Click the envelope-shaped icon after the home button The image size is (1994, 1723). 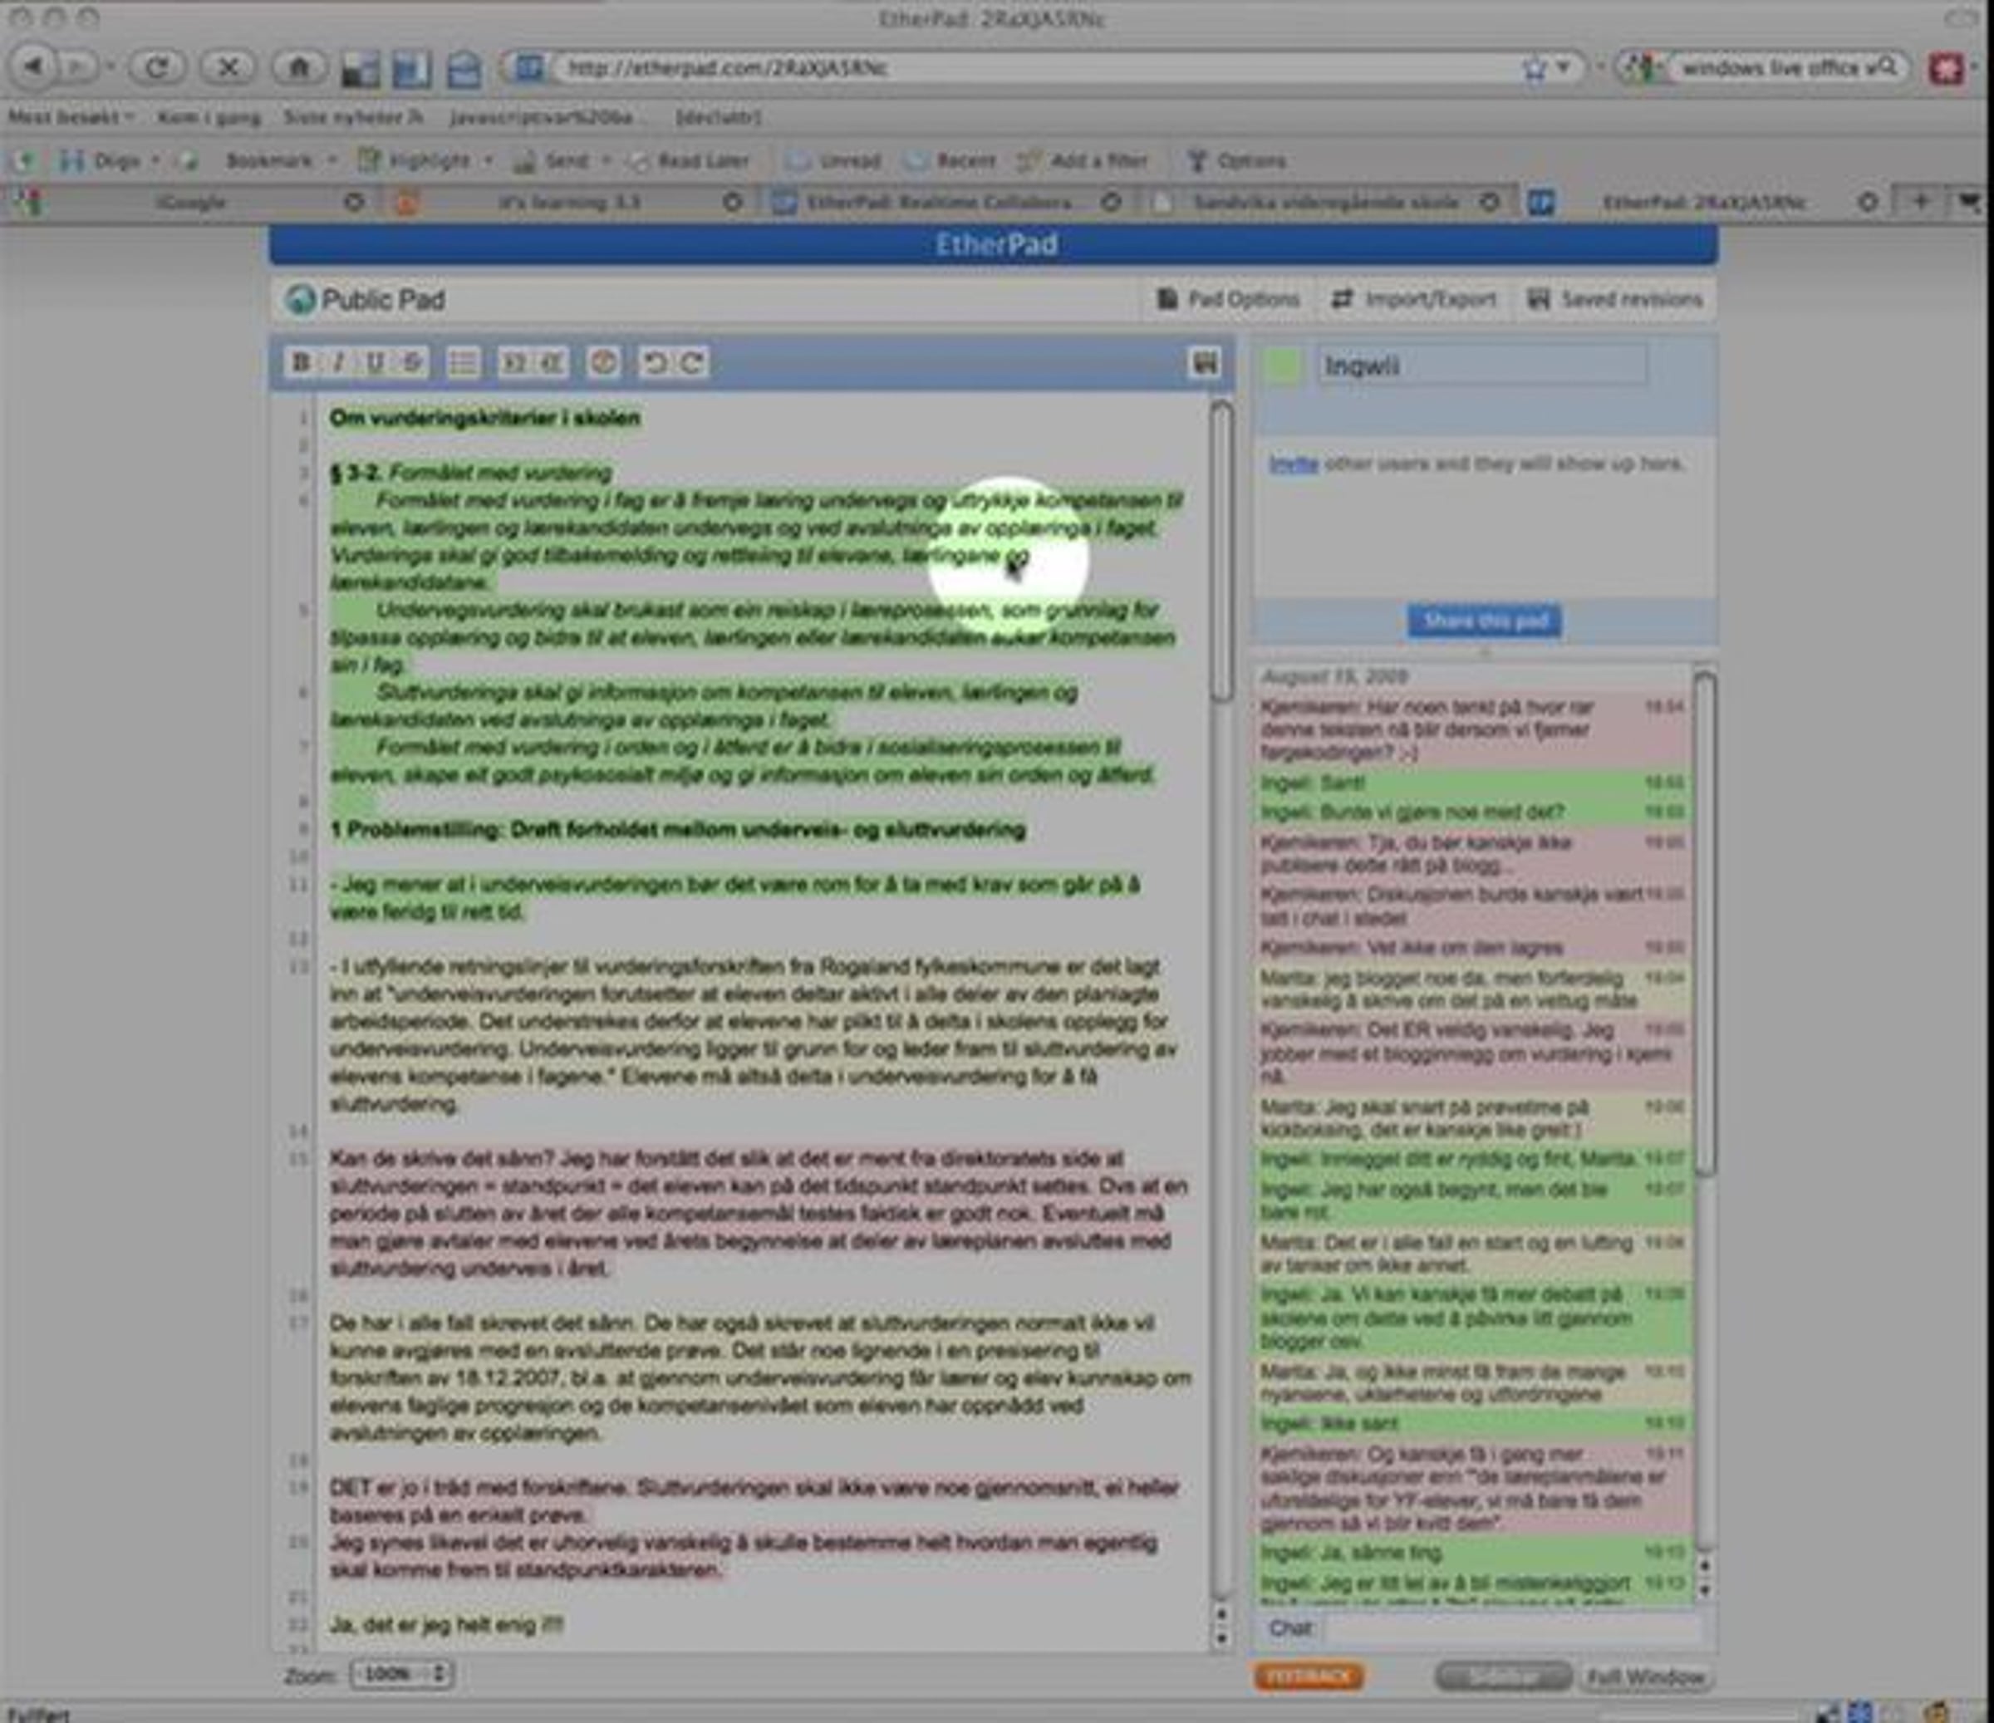pos(464,69)
